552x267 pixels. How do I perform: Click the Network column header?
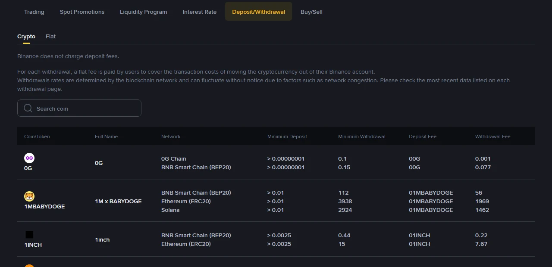(x=171, y=137)
